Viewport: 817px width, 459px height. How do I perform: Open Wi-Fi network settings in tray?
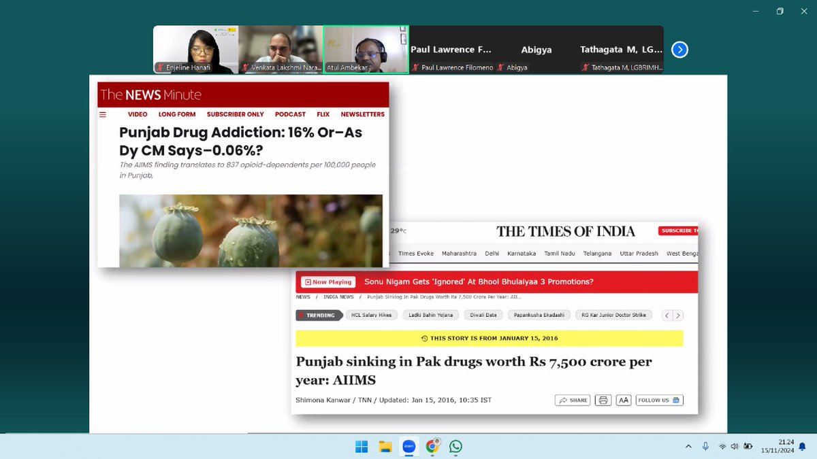pos(722,447)
